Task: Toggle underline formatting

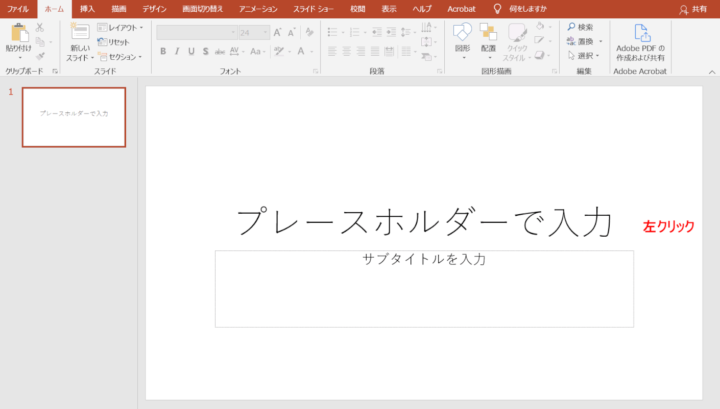Action: pos(191,51)
